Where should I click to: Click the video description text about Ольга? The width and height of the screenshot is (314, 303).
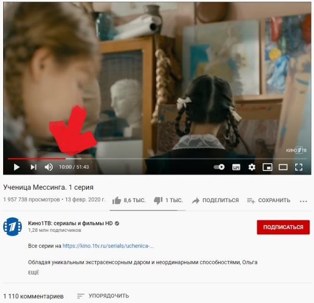pyautogui.click(x=143, y=262)
